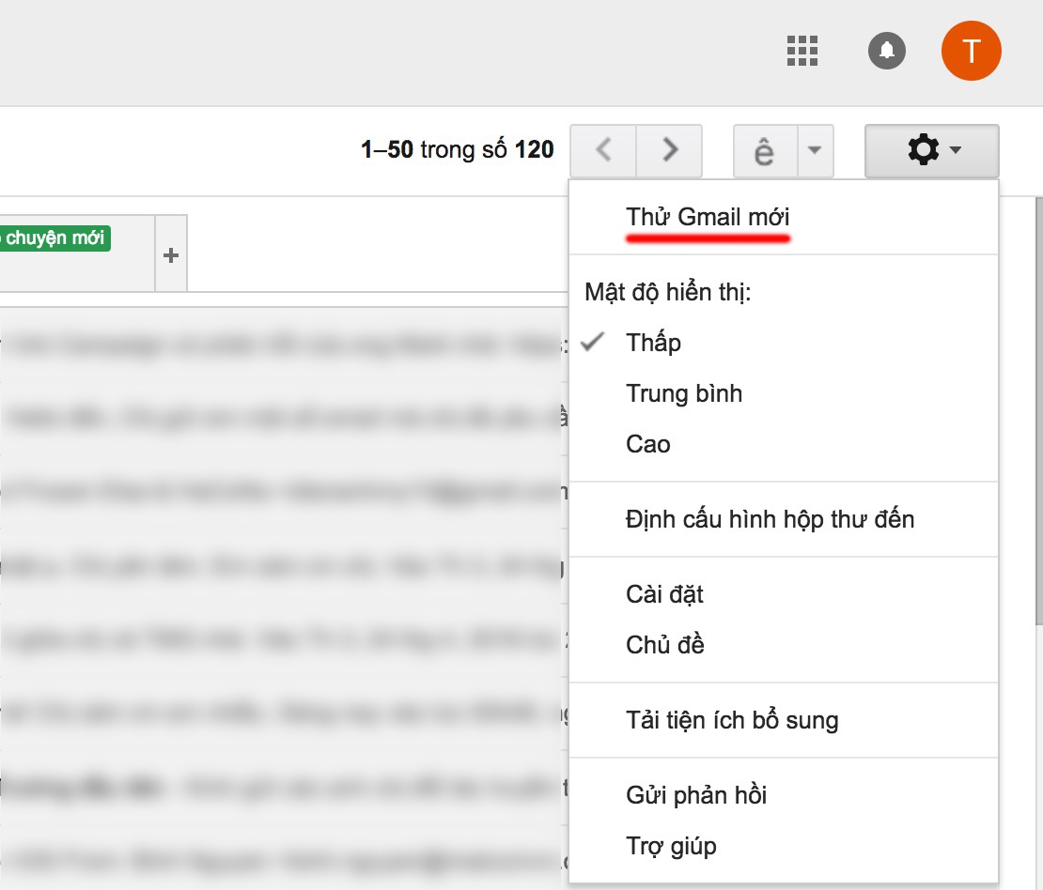Open Trợ giúp from the menu
1043x890 pixels.
point(670,846)
